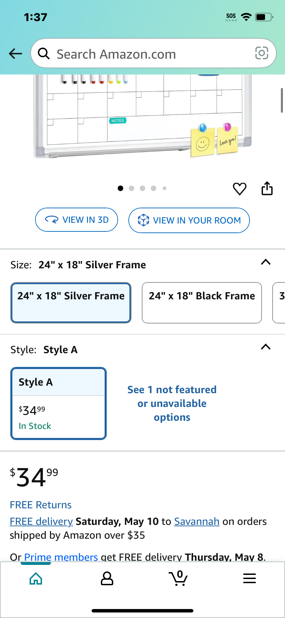Screen dimensions: 285x618
Task: Go to Home tab icon
Action: [36, 578]
